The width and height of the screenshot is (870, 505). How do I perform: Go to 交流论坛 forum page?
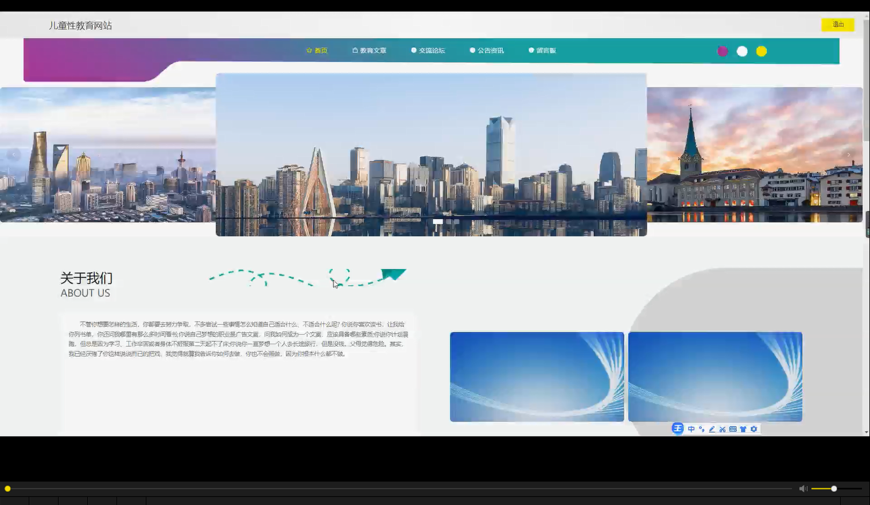pos(428,50)
